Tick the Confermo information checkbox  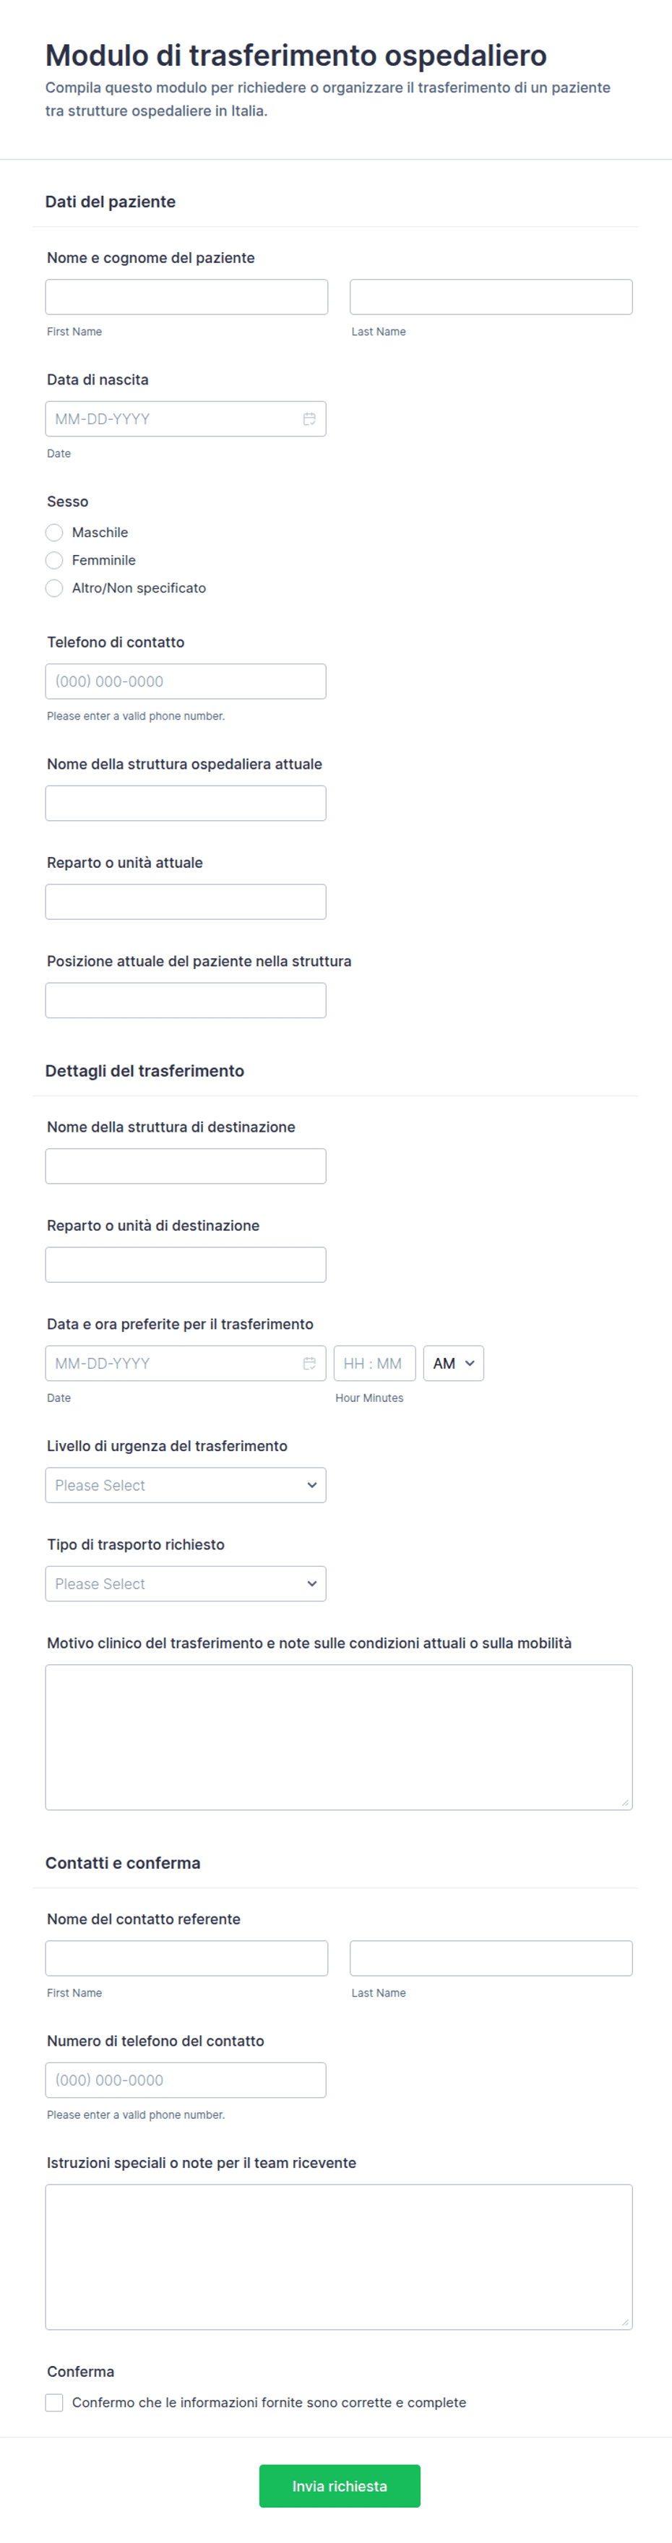click(54, 2402)
